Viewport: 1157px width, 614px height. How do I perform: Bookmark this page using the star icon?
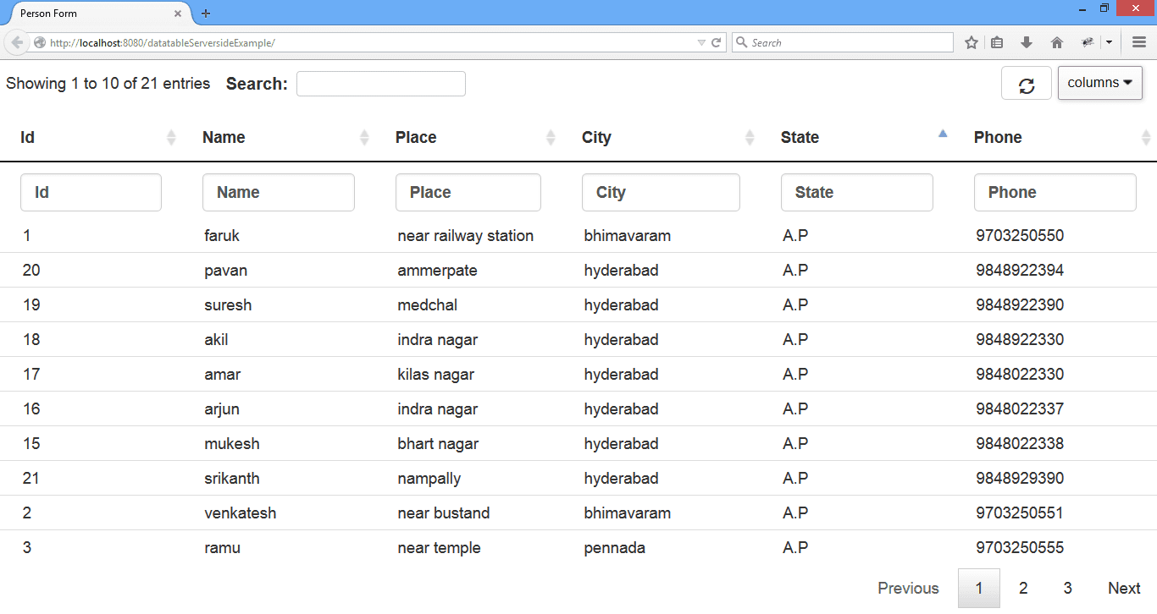point(971,41)
